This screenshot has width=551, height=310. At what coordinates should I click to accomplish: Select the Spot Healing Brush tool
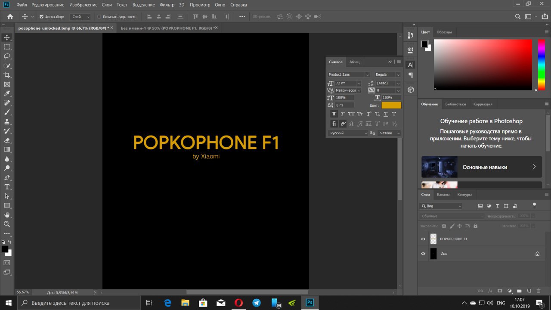[7, 103]
